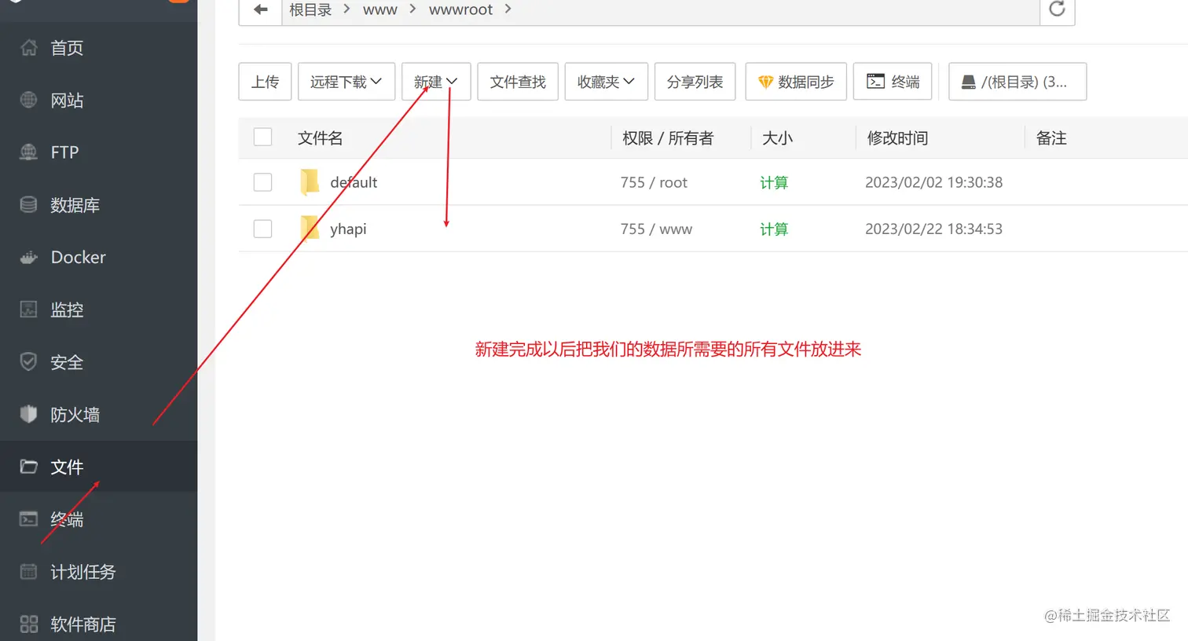
Task: Click the 文件查找 button
Action: (x=518, y=82)
